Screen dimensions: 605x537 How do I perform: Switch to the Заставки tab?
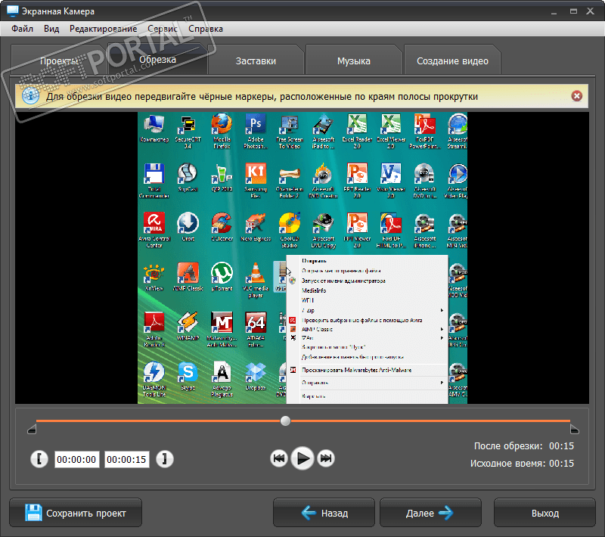tap(256, 61)
